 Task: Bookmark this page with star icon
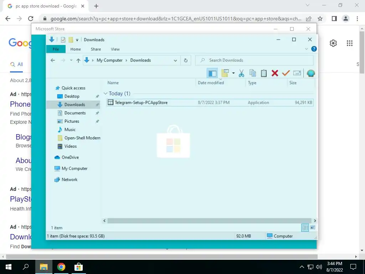pos(320,19)
